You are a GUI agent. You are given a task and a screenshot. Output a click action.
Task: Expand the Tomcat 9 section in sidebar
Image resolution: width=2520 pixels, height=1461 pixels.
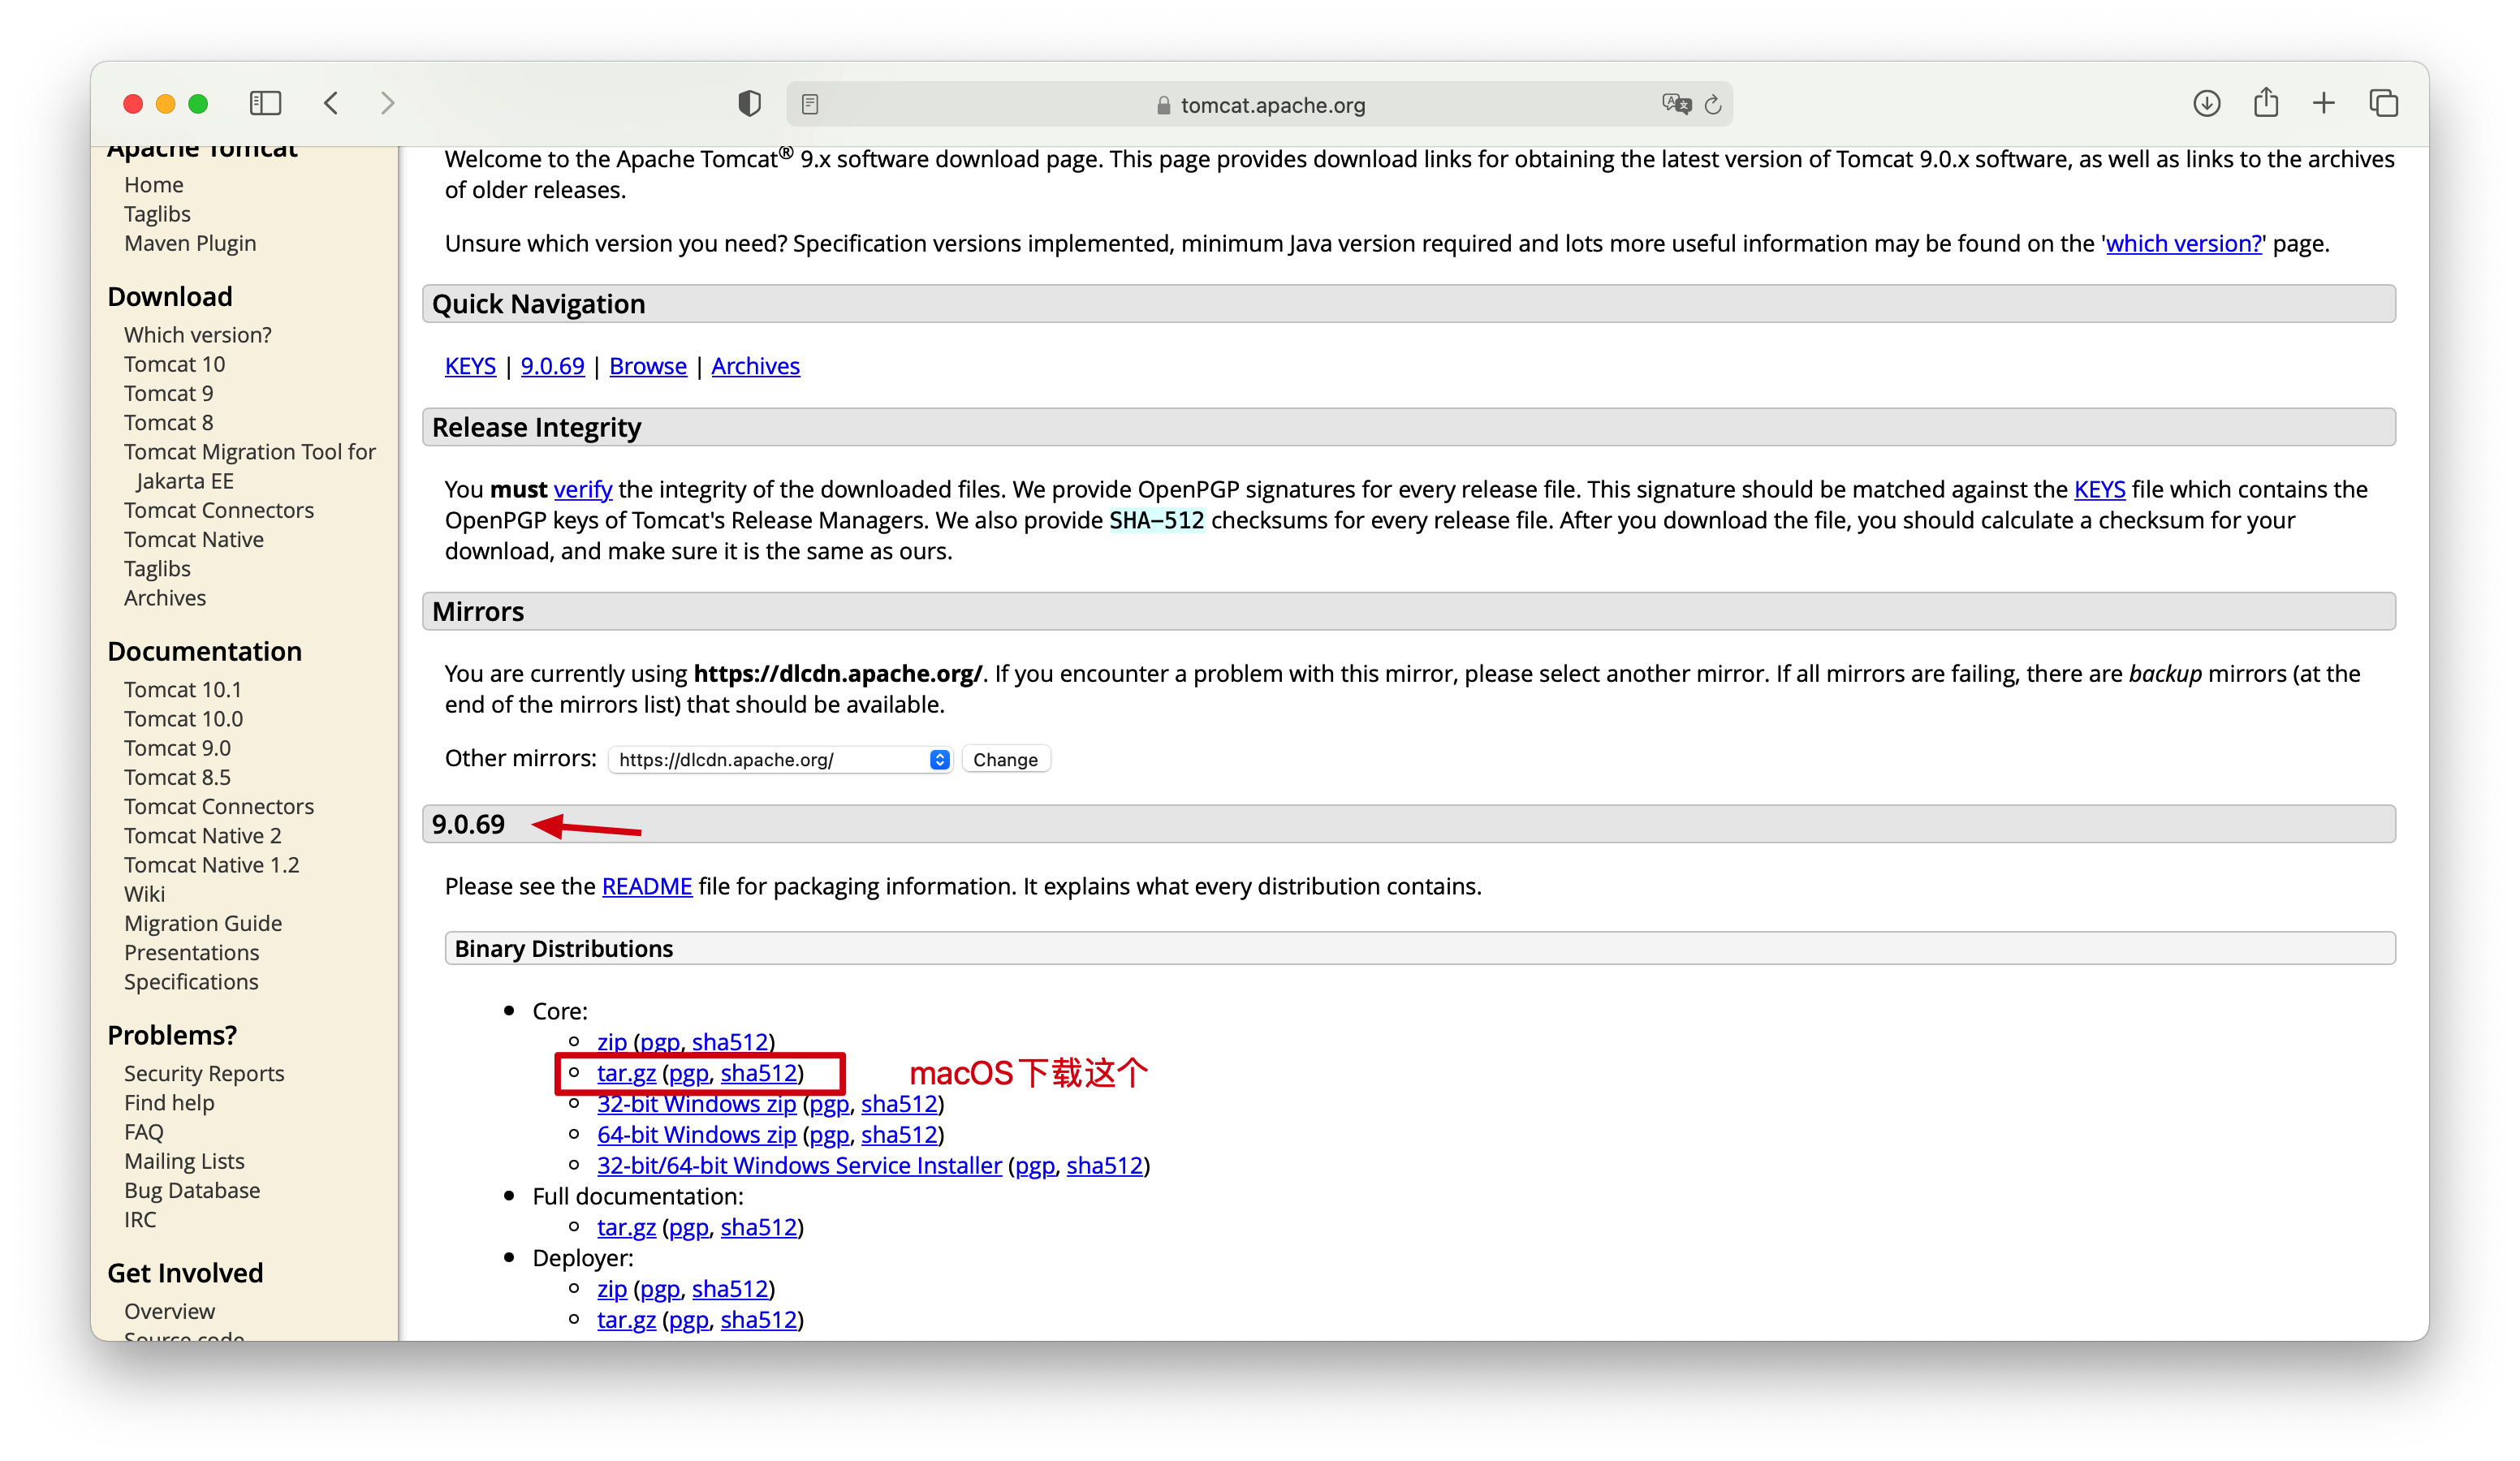[x=169, y=393]
